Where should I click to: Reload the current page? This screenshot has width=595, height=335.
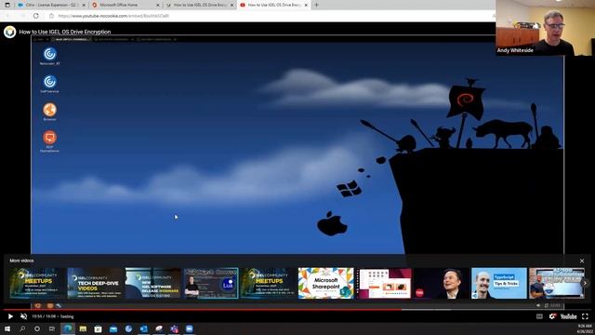35,16
